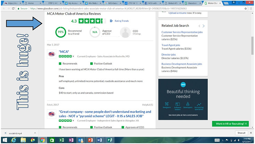Dismiss the "Work in HR or Recruiting?" banner
This screenshot has width=255, height=144.
(x=246, y=123)
